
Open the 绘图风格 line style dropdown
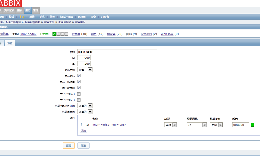[197, 125]
